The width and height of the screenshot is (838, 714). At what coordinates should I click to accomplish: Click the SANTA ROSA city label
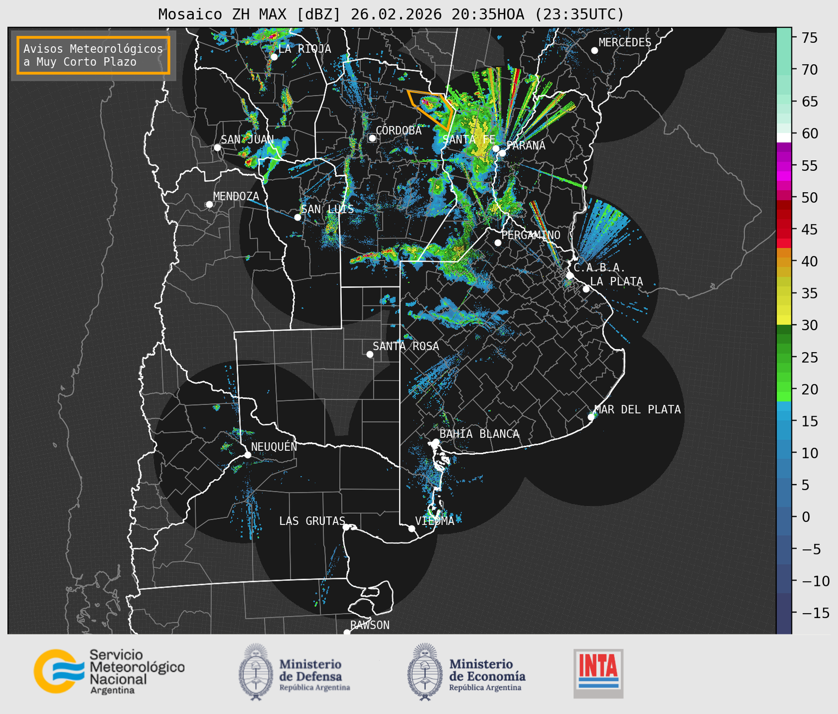[406, 346]
